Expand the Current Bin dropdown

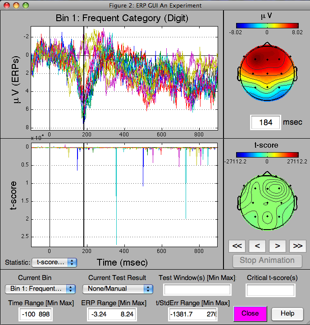pyautogui.click(x=40, y=289)
